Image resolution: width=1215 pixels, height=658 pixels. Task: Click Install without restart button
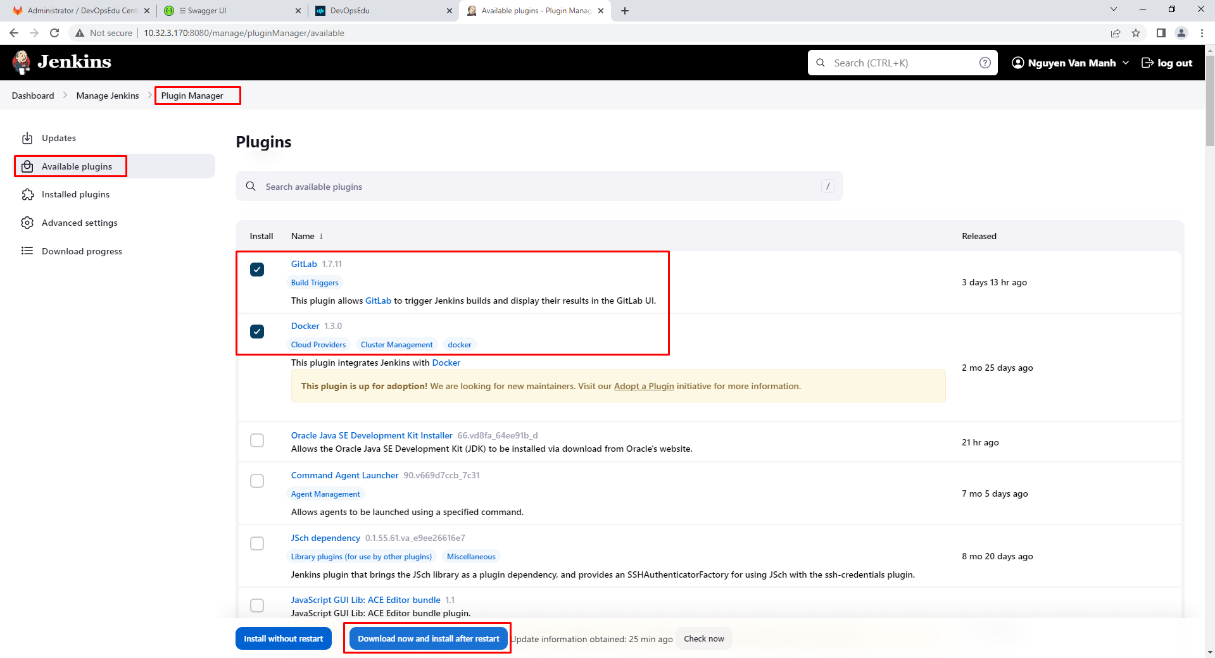(284, 638)
